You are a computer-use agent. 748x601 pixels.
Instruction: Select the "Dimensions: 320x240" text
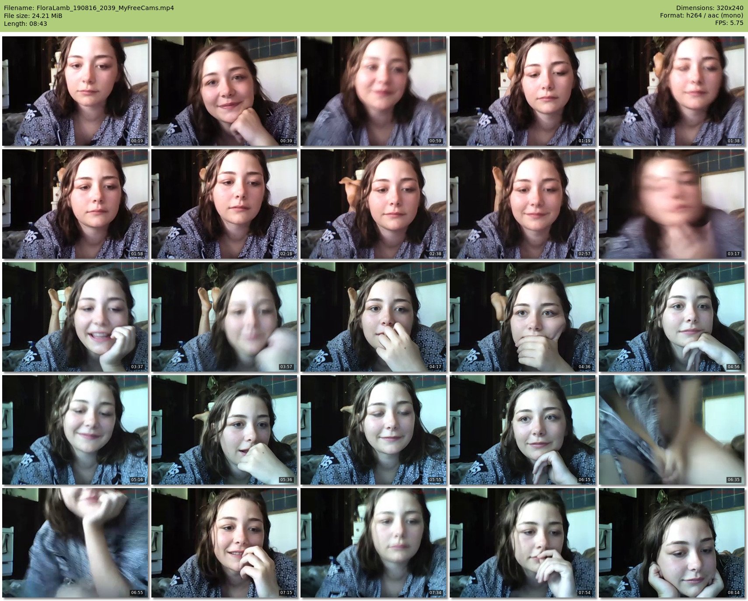(x=710, y=8)
